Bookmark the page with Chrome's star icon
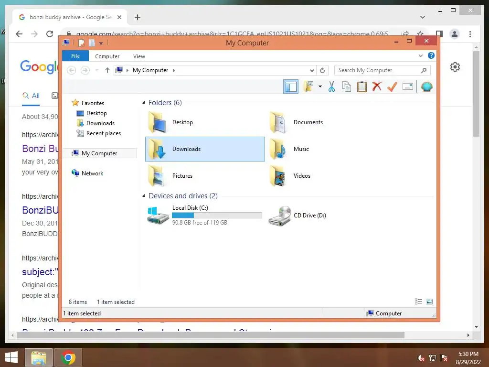Image resolution: width=489 pixels, height=367 pixels. 420,33
